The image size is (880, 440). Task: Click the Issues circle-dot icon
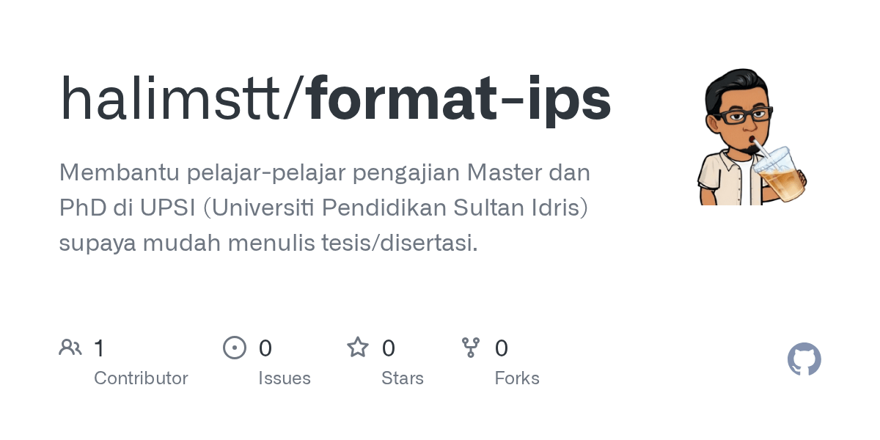pyautogui.click(x=235, y=348)
